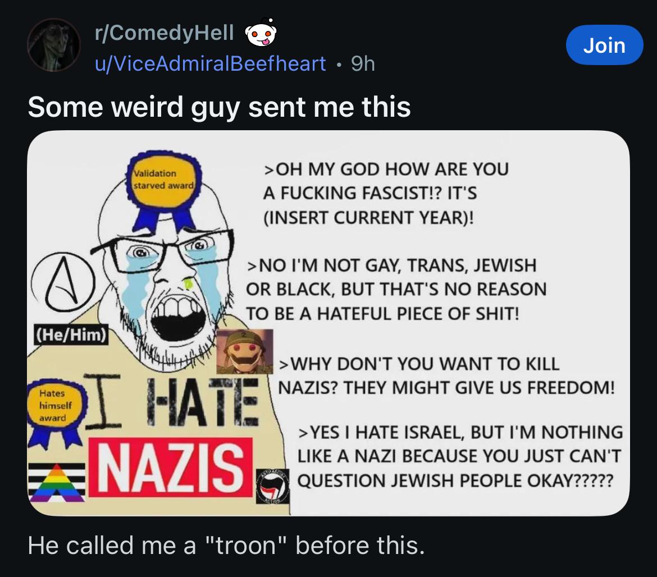Click the 'YES I HATE ISRAEL' greentext paragraph
Screen dimensions: 657x577
click(458, 457)
